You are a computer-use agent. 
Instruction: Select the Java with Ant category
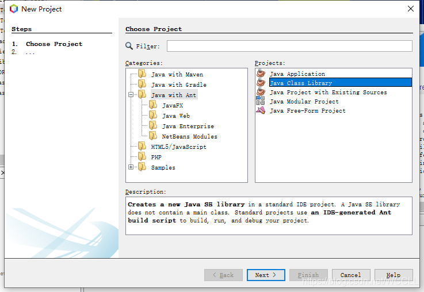(174, 95)
